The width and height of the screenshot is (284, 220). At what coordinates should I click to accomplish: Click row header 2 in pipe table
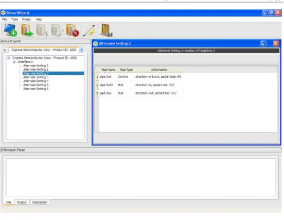tap(97, 85)
